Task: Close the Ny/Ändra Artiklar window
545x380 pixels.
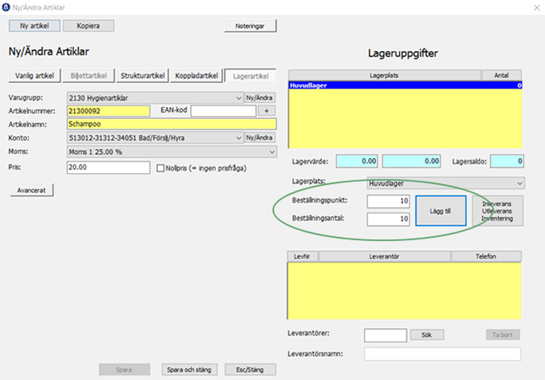Action: click(x=537, y=8)
